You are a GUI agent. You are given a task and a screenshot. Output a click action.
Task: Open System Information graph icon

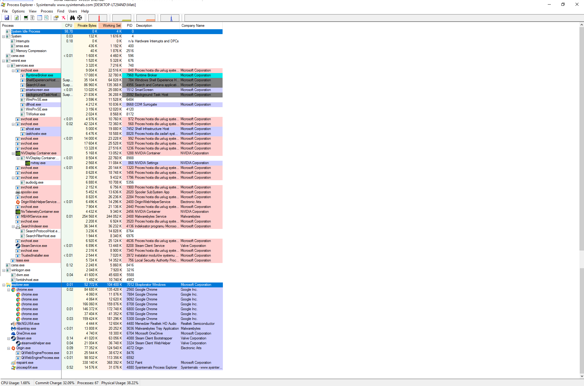point(26,18)
